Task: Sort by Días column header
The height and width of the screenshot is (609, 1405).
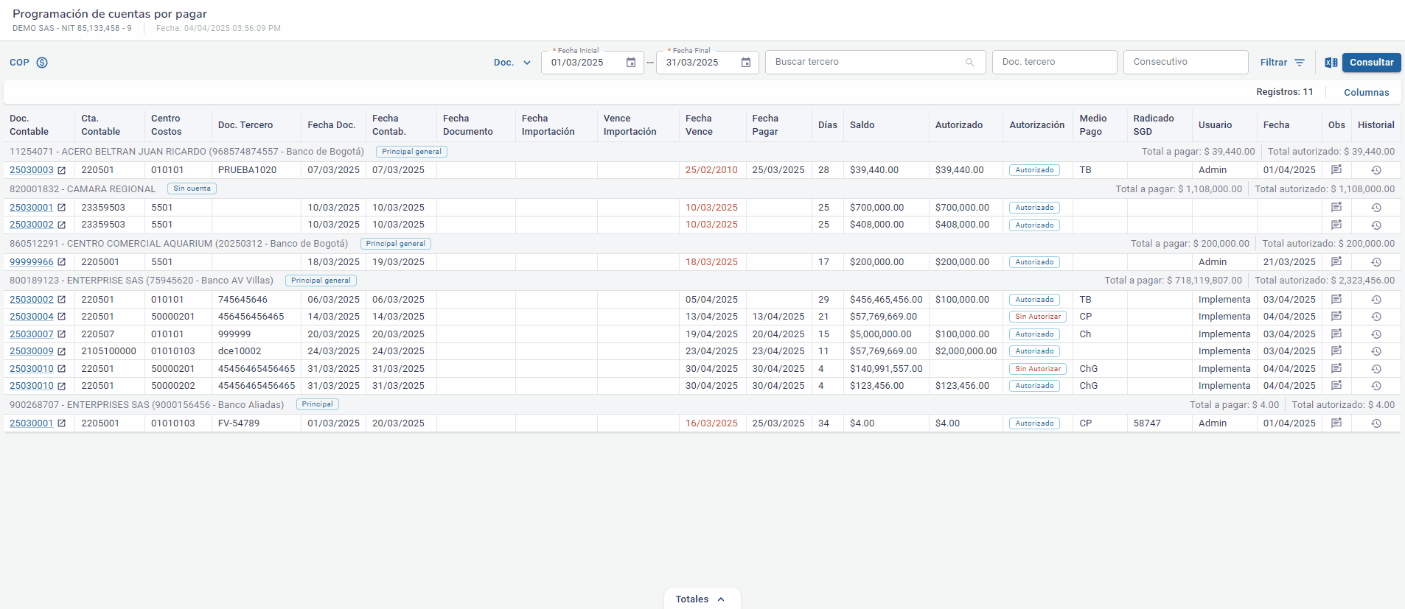Action: coord(827,125)
